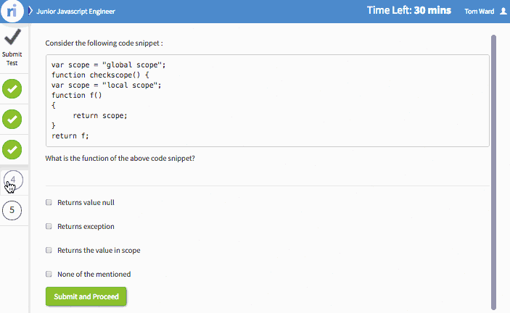Check the 'Returns exception' option
This screenshot has width=510, height=313.
(49, 226)
